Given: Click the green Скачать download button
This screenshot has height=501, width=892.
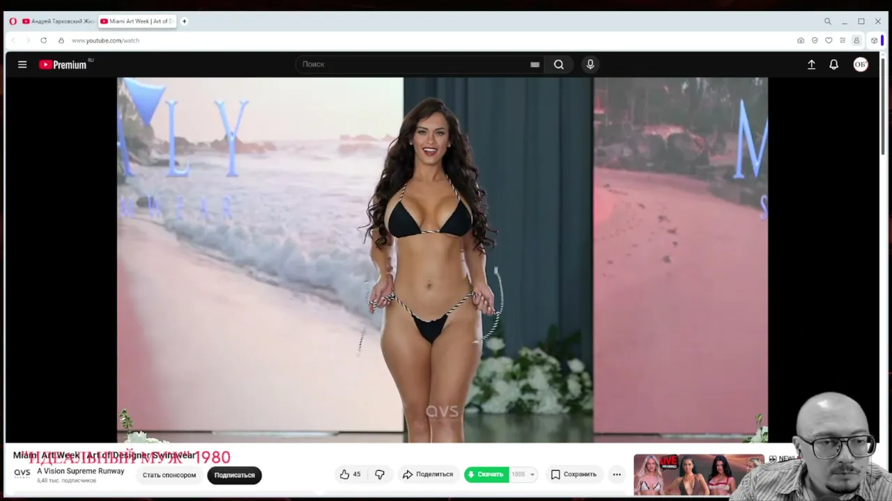Looking at the screenshot, I should 486,475.
